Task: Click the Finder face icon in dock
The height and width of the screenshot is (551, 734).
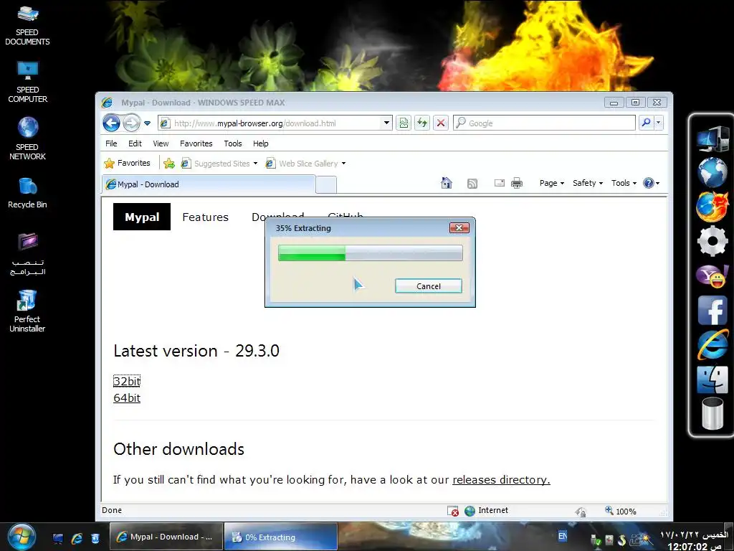Action: point(712,379)
